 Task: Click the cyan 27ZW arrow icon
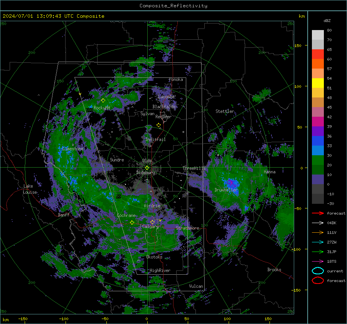(318, 242)
